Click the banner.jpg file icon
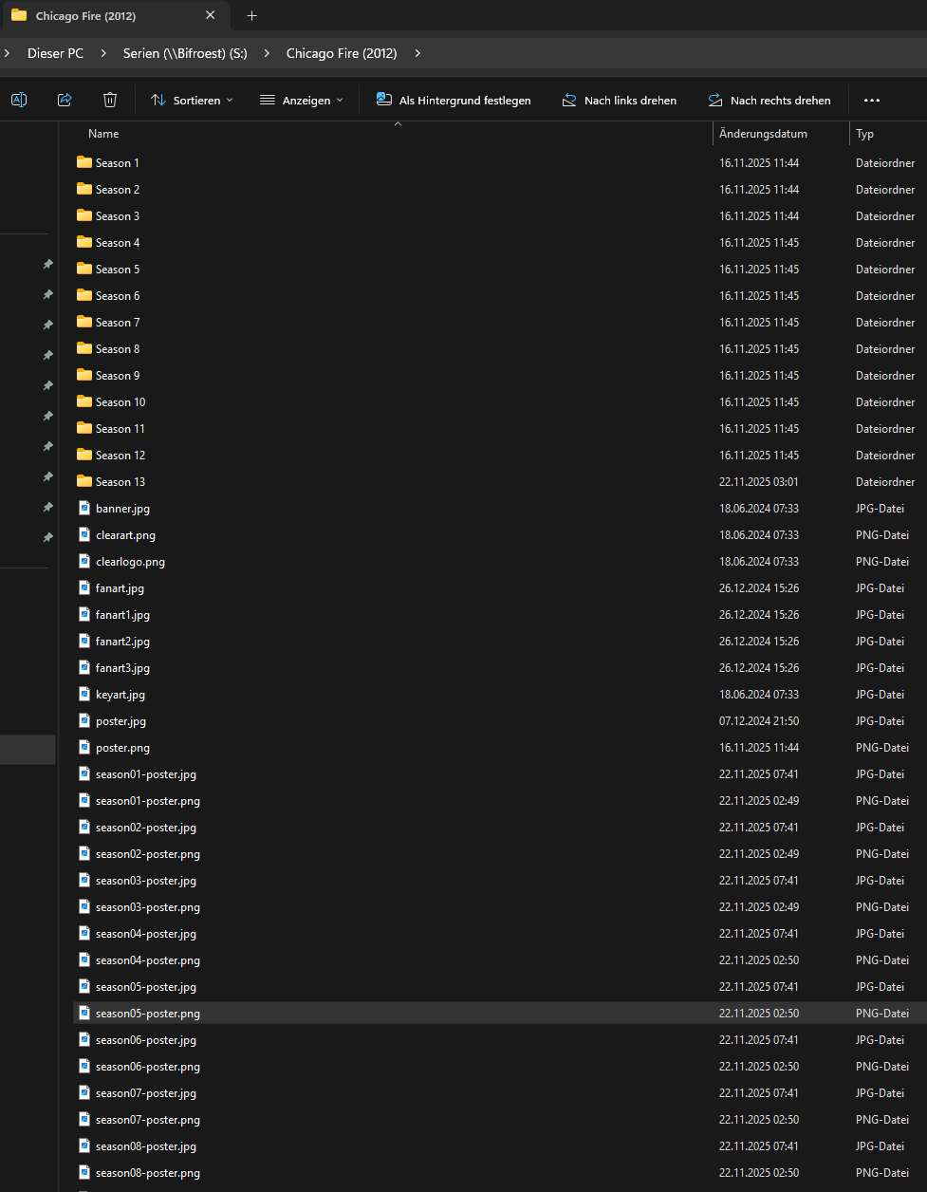This screenshot has height=1192, width=927. 84,508
